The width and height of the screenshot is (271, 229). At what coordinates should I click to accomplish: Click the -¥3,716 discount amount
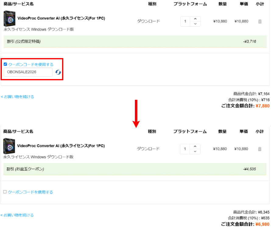point(250,41)
